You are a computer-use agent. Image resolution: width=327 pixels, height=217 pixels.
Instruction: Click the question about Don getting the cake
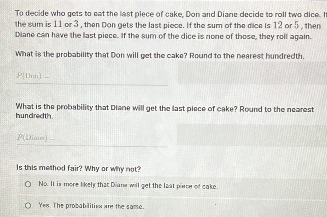coord(160,56)
